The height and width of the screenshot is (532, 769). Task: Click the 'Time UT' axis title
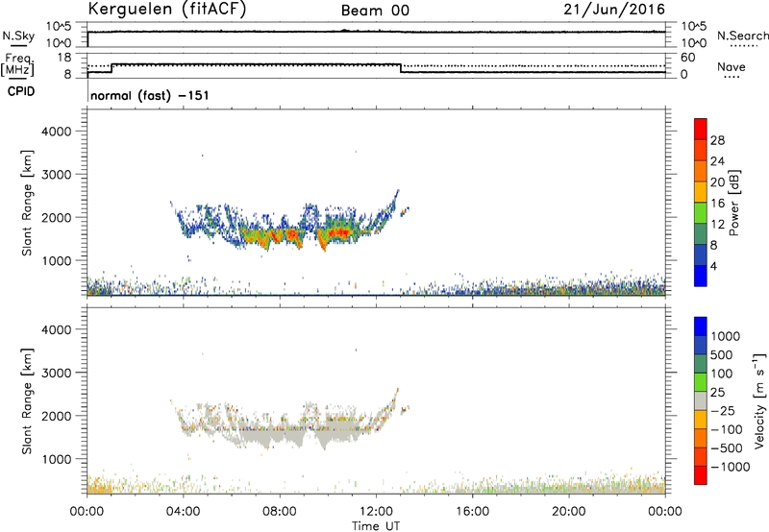(376, 526)
